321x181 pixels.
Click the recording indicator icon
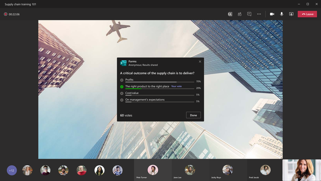pos(5,14)
